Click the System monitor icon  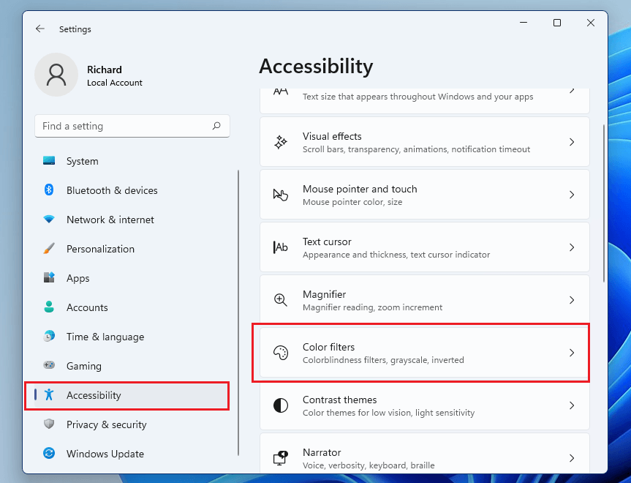coord(49,161)
